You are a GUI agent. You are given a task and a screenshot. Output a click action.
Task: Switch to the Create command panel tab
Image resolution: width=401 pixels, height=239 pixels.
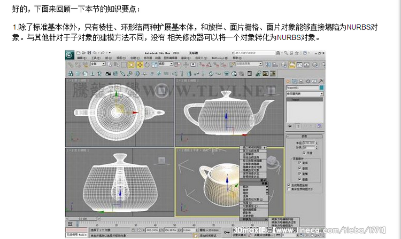[288, 81]
